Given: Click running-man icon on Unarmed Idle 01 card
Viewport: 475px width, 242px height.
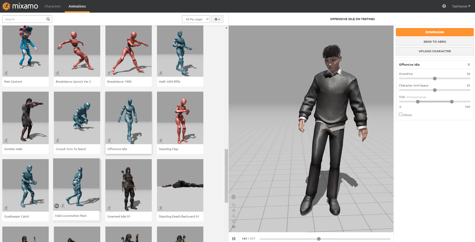Looking at the screenshot, I should (x=109, y=208).
